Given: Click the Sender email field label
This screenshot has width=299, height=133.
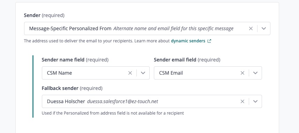Looking at the screenshot, I should pyautogui.click(x=187, y=60).
